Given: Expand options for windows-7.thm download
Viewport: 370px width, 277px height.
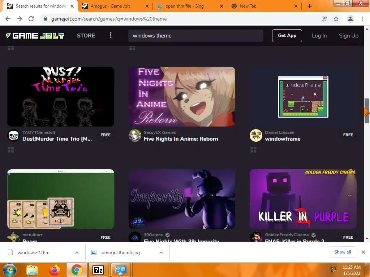Looking at the screenshot, I should click(77, 252).
